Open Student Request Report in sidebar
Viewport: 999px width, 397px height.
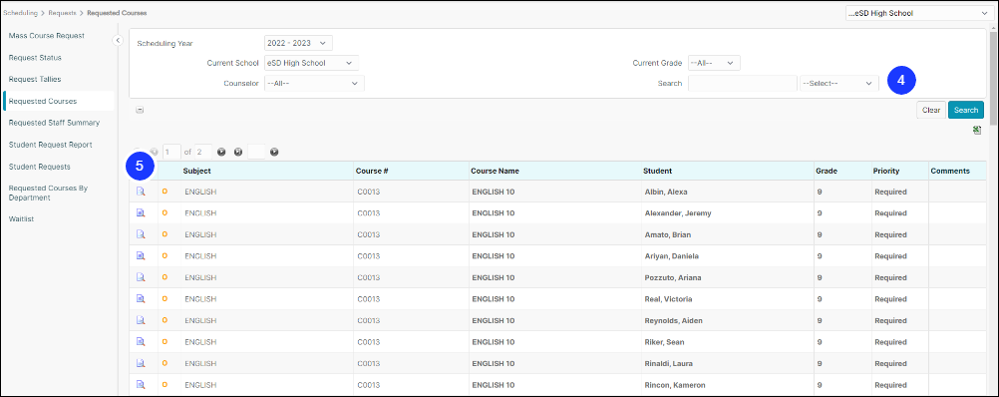(x=50, y=145)
